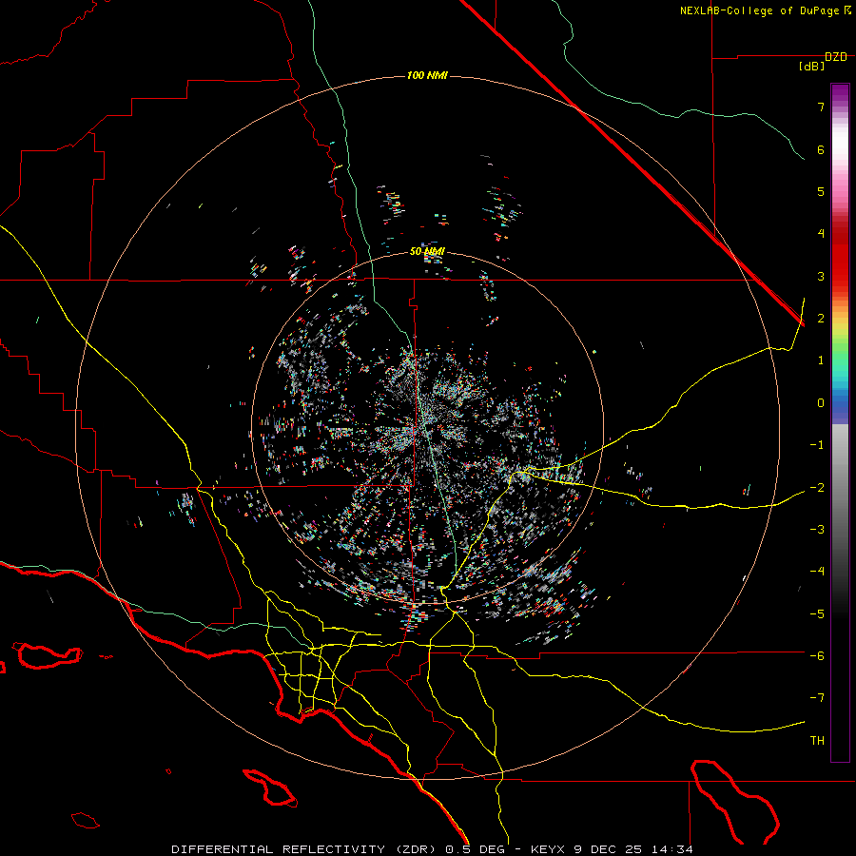Click the DZD product label

coord(835,57)
